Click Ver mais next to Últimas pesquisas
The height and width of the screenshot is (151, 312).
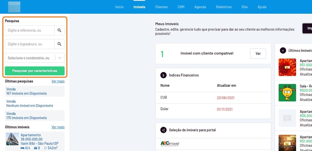coord(58,81)
